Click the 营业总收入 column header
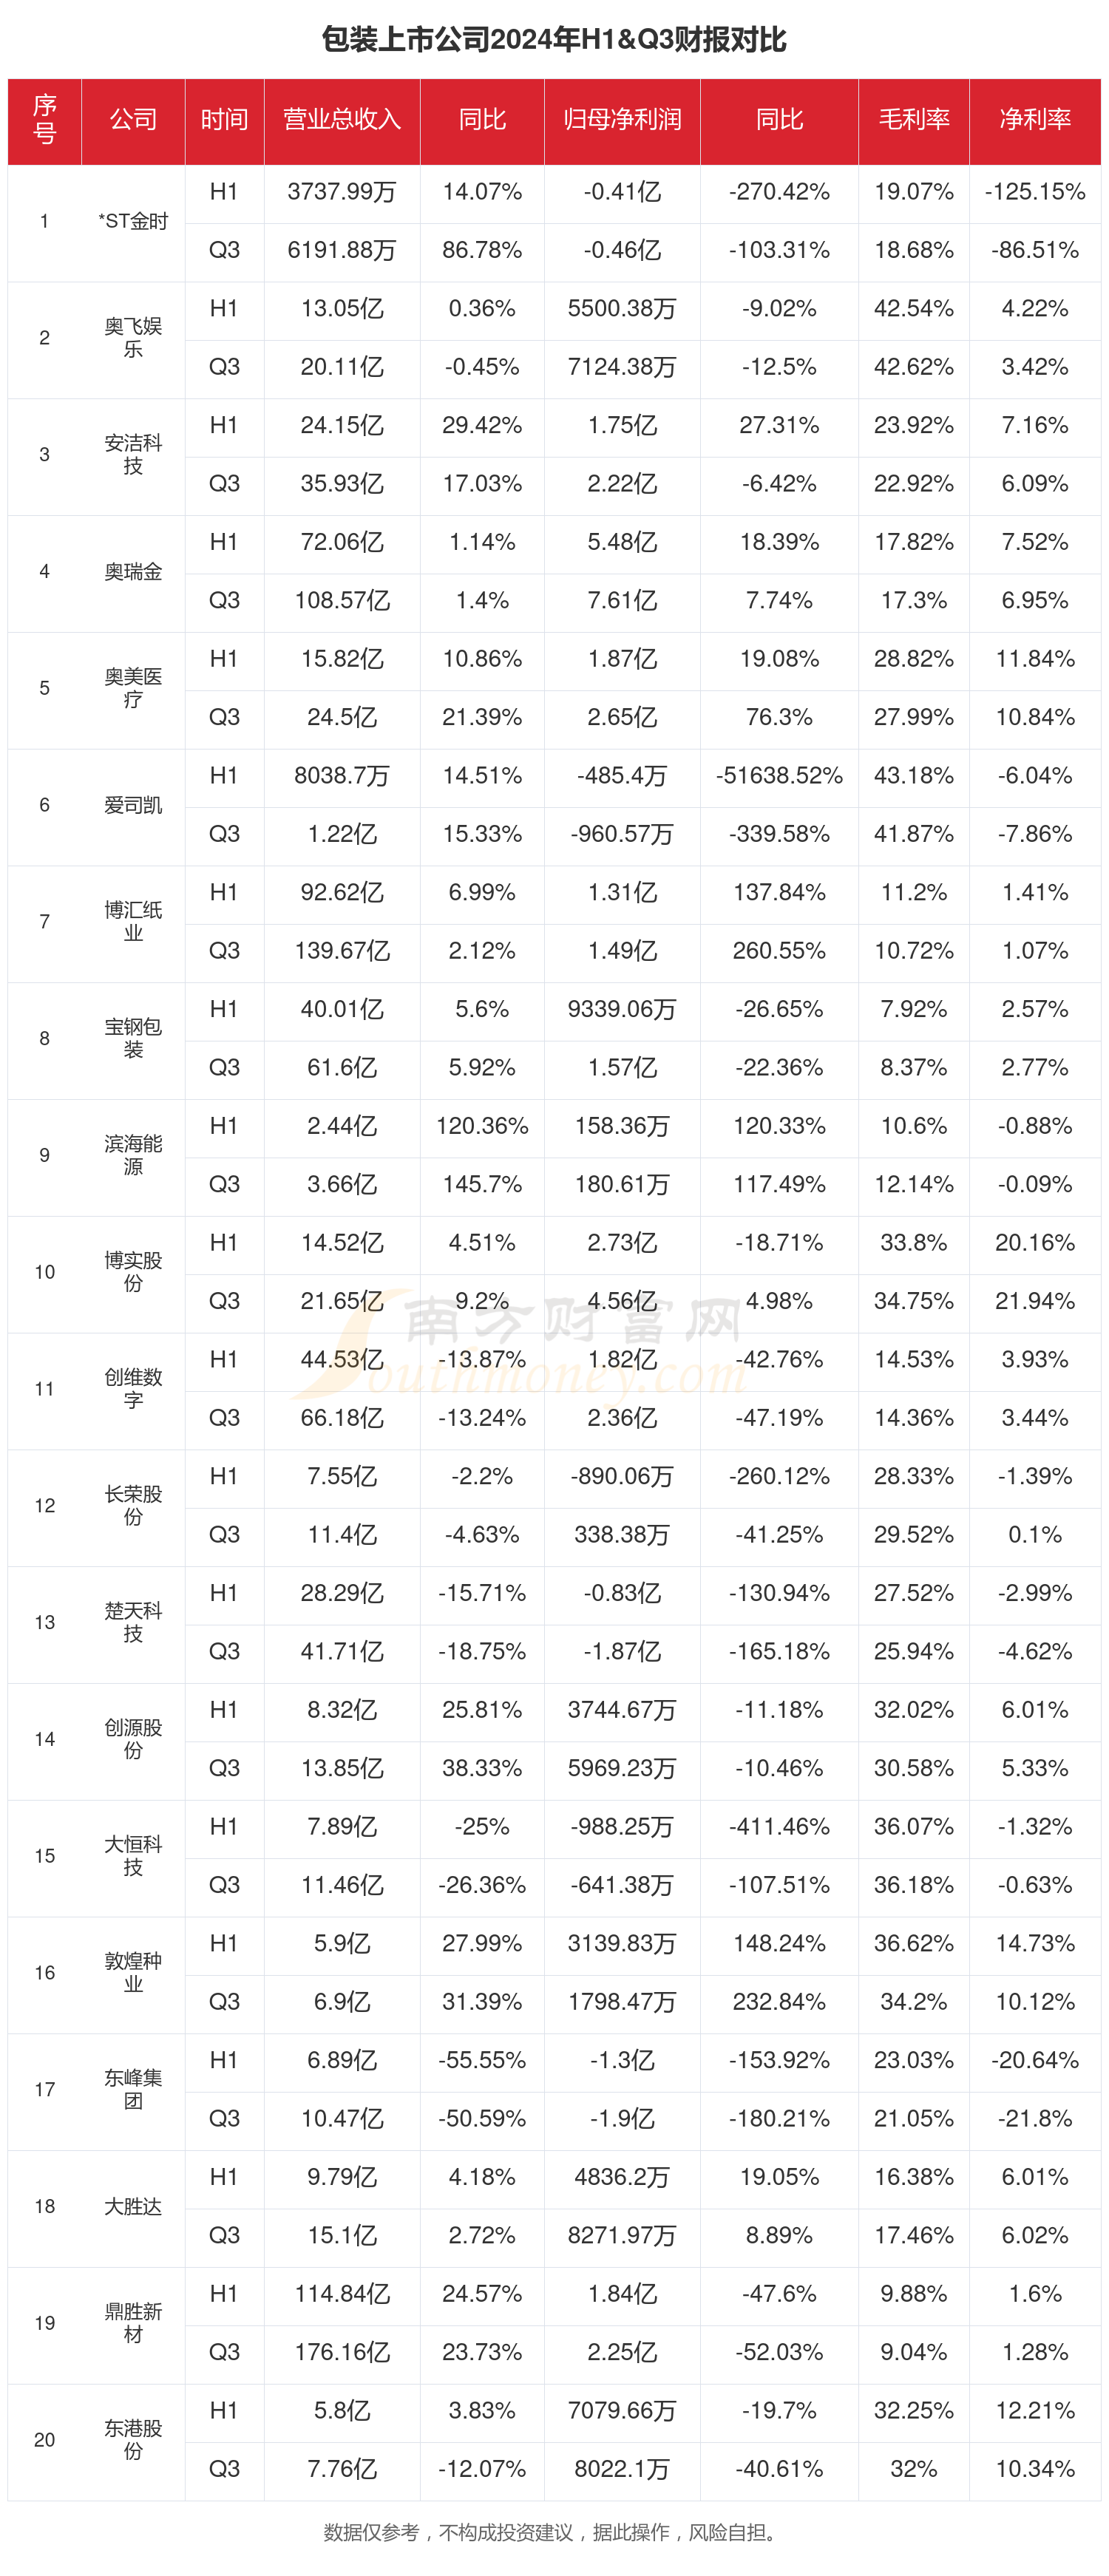Screen dimensions: 1109x2576 click(x=342, y=120)
